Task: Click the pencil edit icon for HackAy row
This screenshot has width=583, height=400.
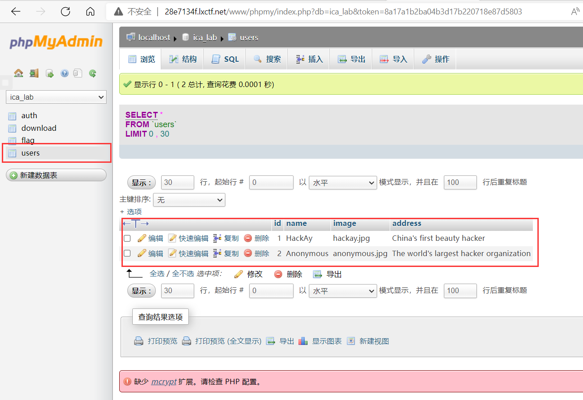Action: click(x=142, y=238)
